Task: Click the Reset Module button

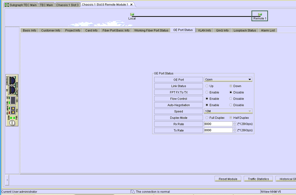Action: 228,179
